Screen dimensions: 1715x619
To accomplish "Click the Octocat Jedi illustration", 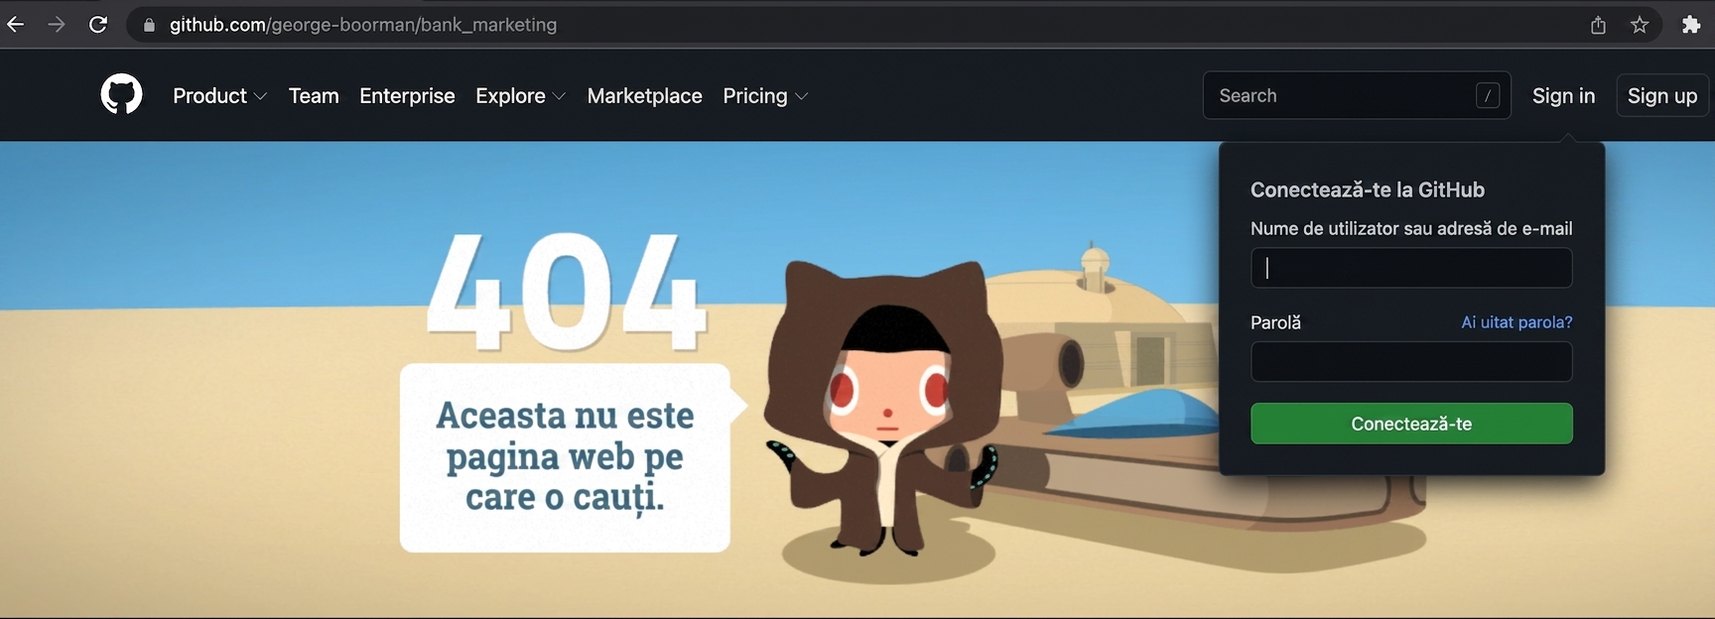I will point(883,409).
